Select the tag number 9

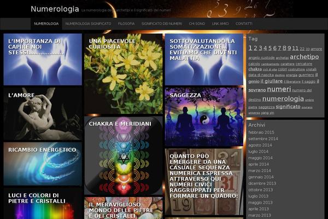point(289,48)
